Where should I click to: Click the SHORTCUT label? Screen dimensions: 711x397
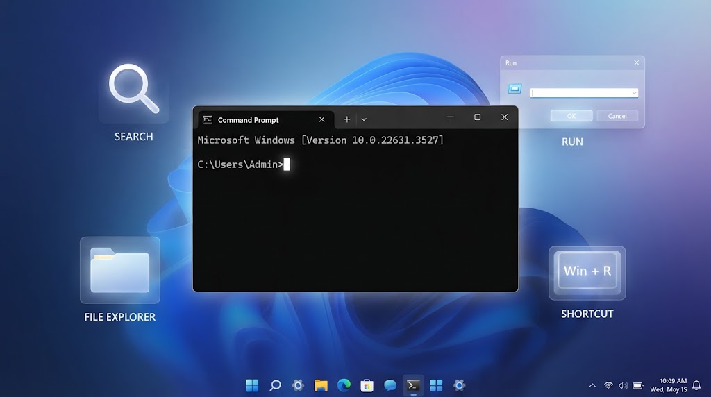pyautogui.click(x=587, y=314)
